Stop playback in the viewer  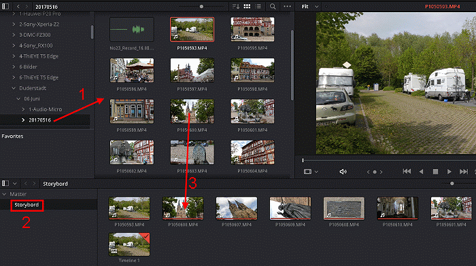pos(435,172)
